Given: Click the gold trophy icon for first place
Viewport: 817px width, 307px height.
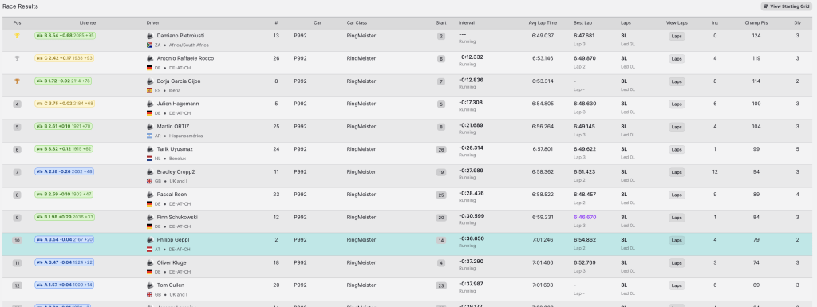Looking at the screenshot, I should point(18,36).
